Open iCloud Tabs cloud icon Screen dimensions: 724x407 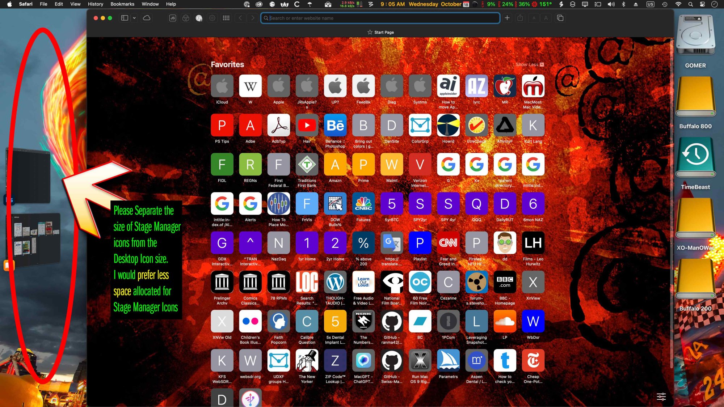coord(147,18)
